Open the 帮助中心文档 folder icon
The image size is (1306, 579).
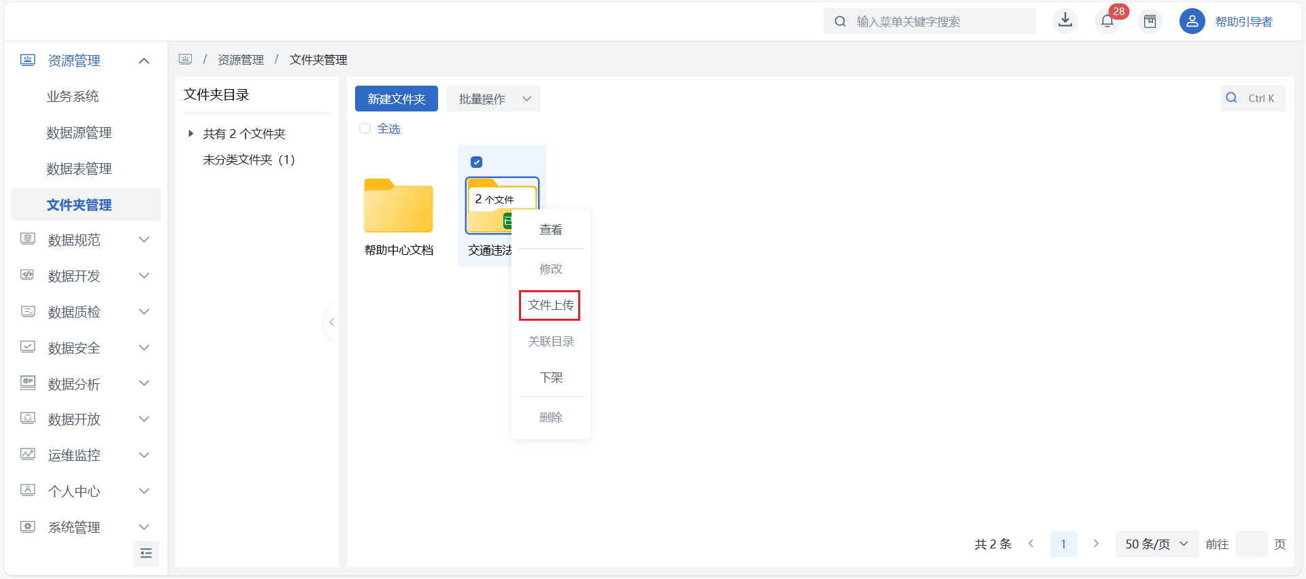(x=399, y=206)
